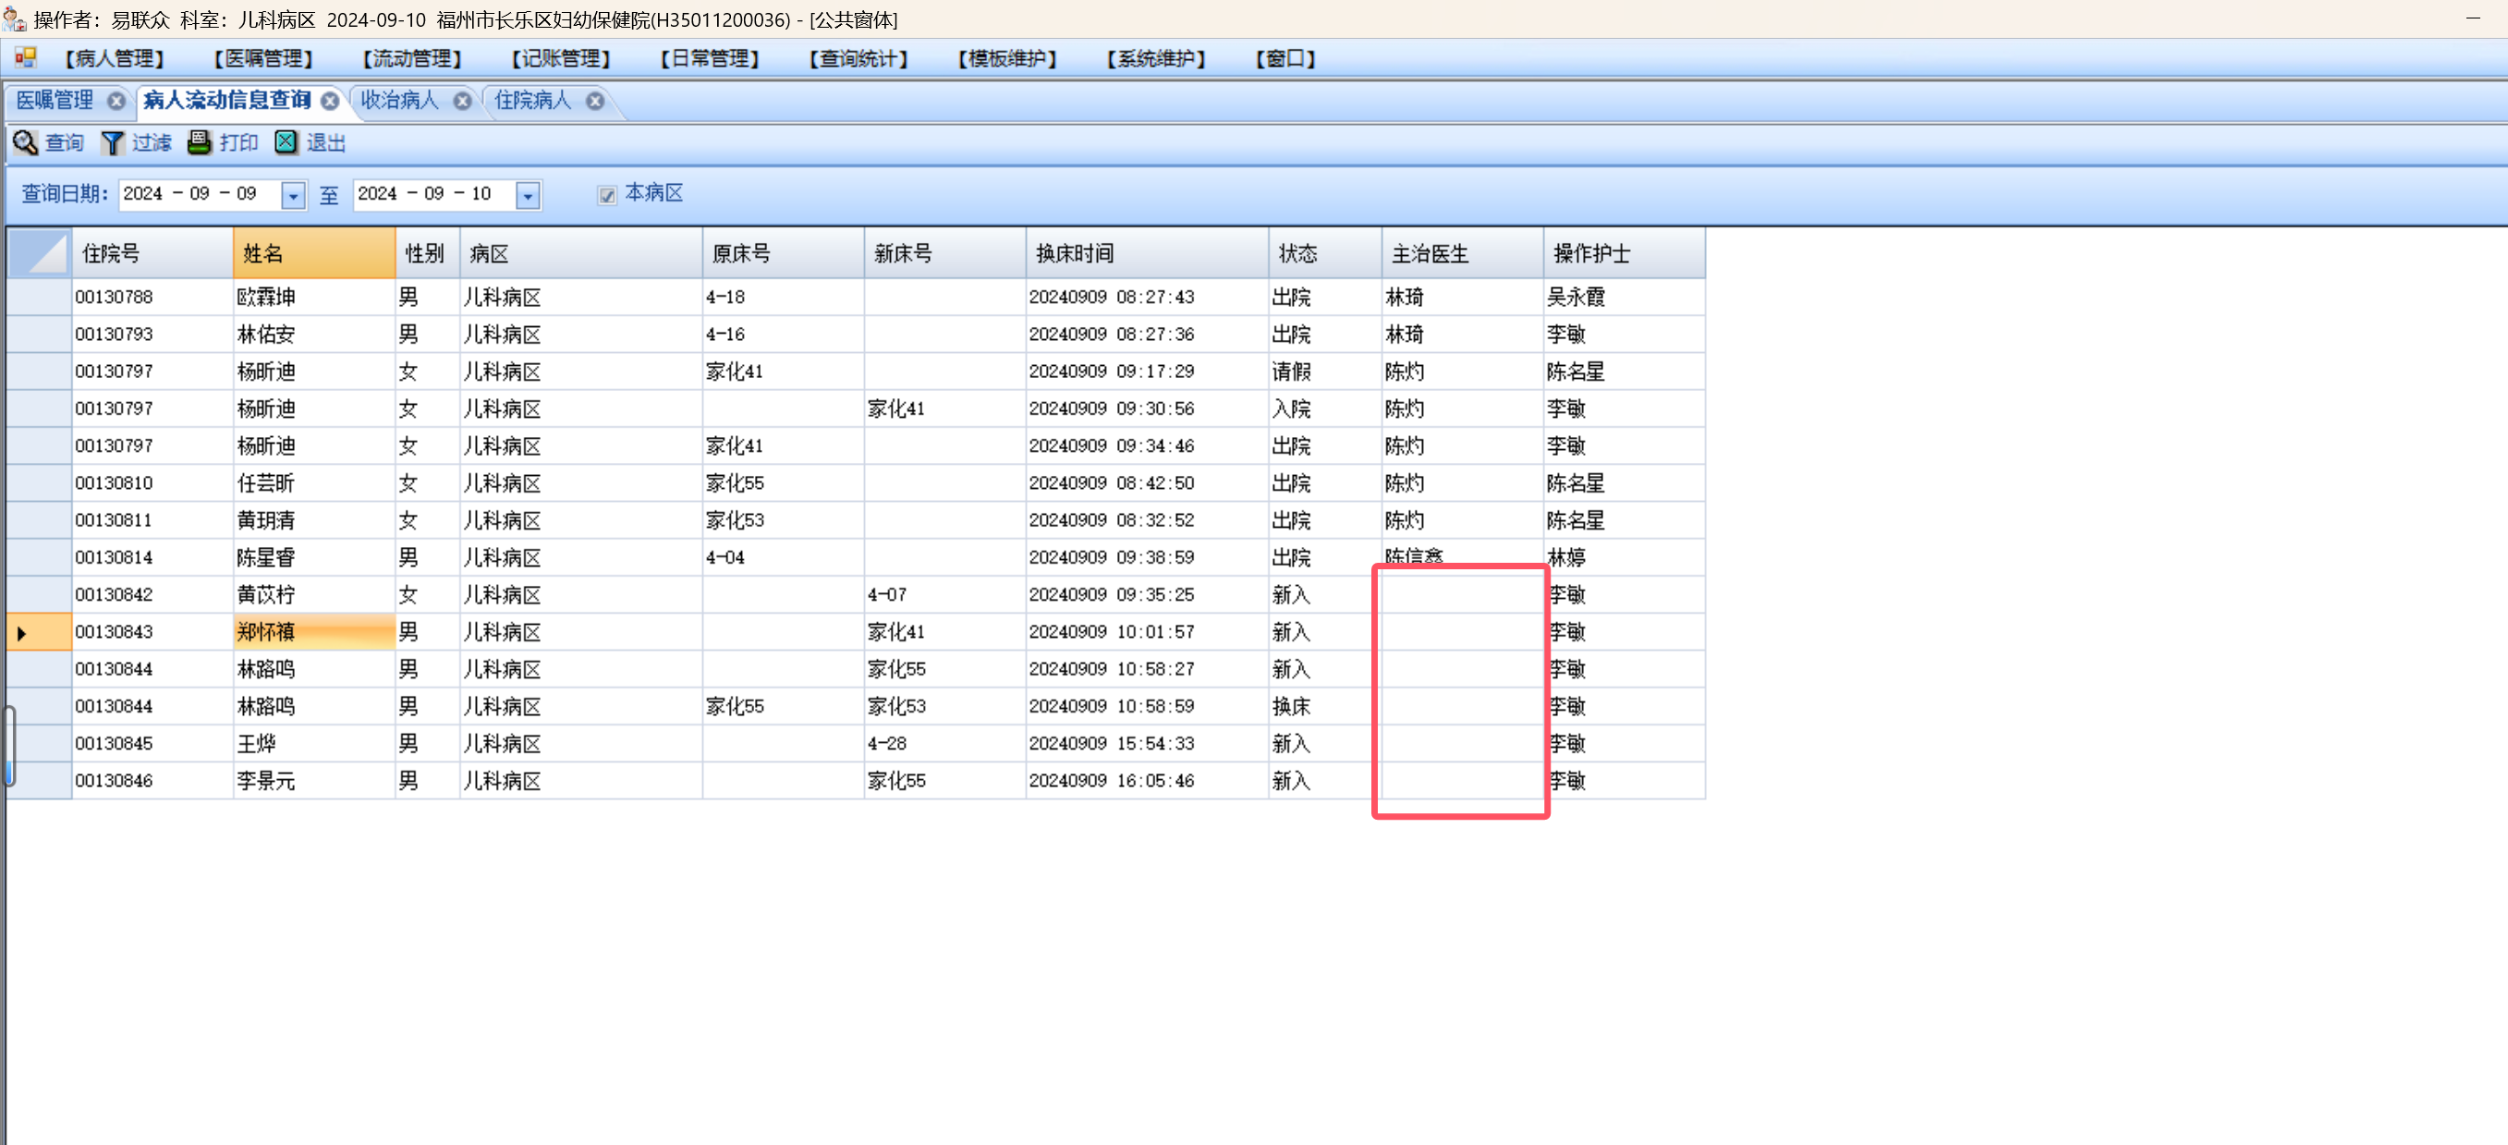Click the 退出 exit icon
The width and height of the screenshot is (2508, 1145).
pos(286,143)
